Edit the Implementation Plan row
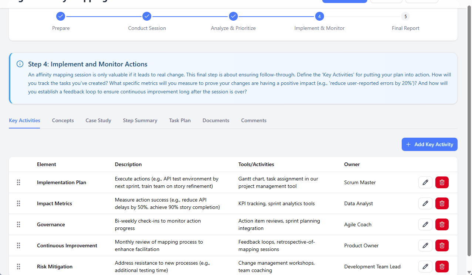The width and height of the screenshot is (472, 275). pyautogui.click(x=425, y=182)
